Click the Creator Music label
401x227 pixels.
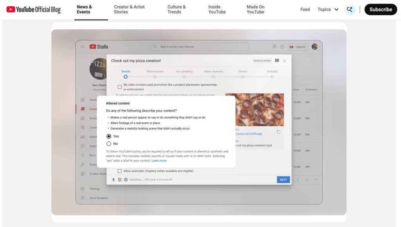click(98, 174)
